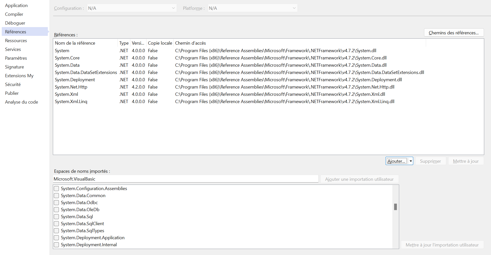
Task: Click the Ajouter... button
Action: pos(397,161)
